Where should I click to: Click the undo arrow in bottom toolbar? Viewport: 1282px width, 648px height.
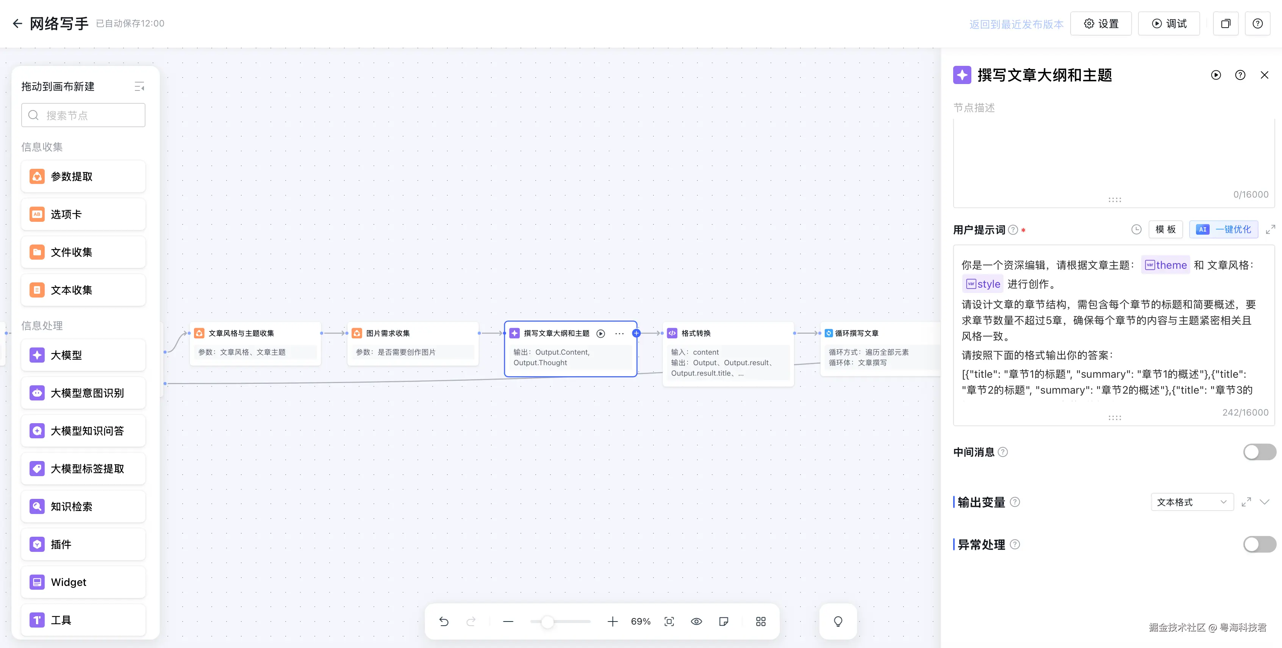[443, 621]
